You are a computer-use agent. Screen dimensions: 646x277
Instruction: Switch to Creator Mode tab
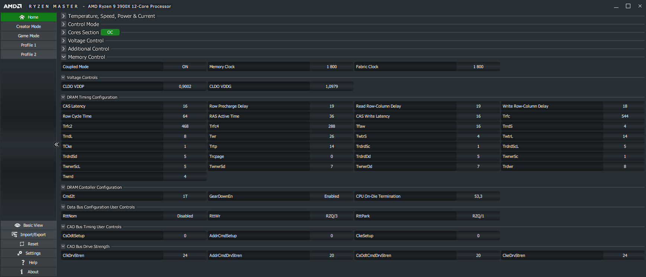pos(29,26)
